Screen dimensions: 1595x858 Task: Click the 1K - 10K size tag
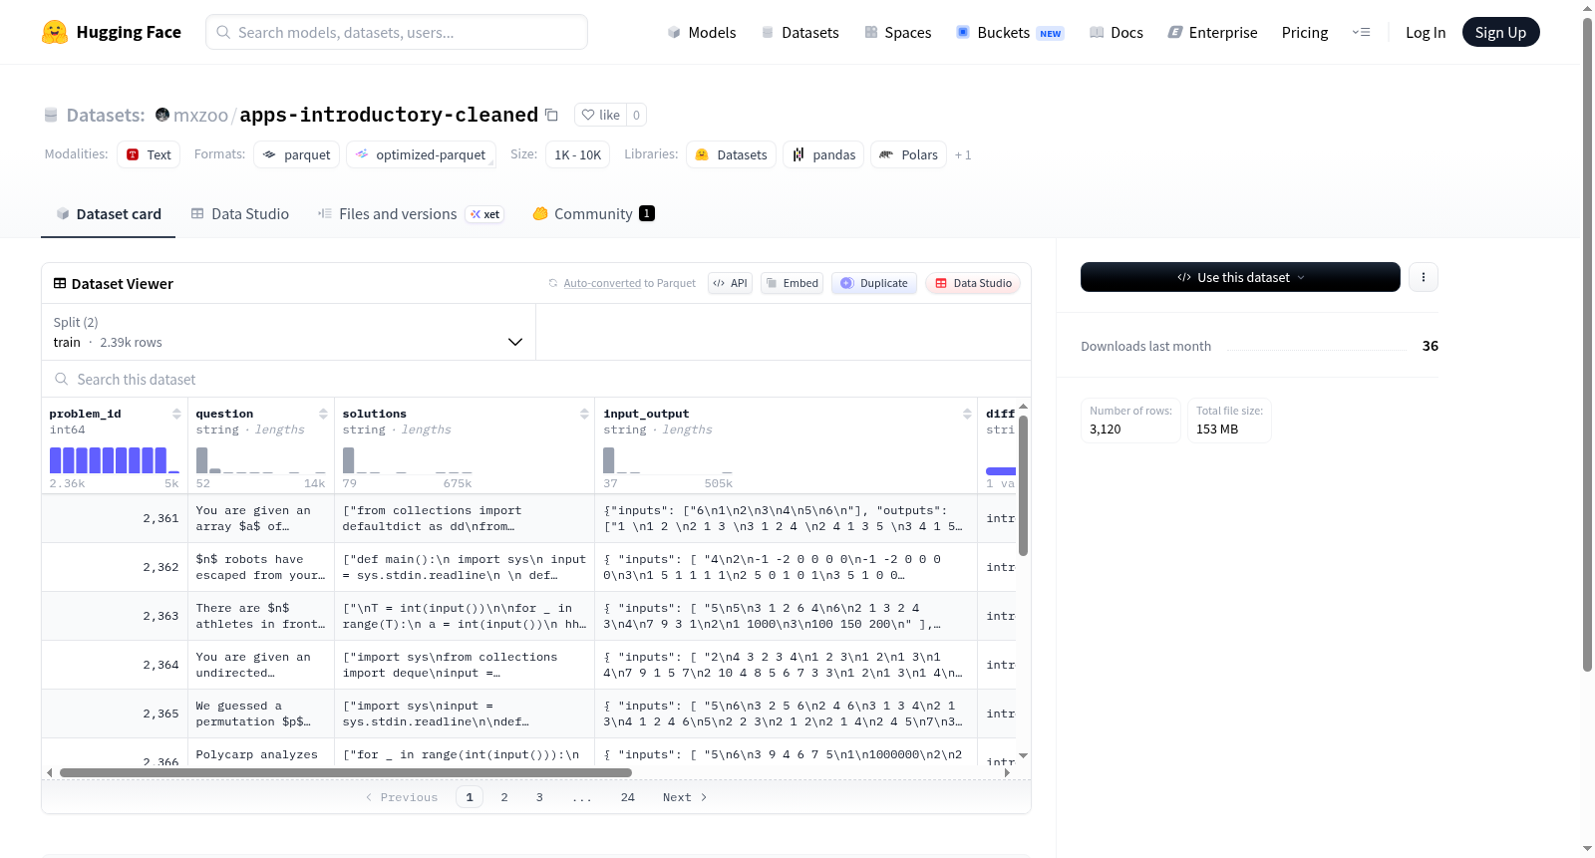pyautogui.click(x=578, y=154)
